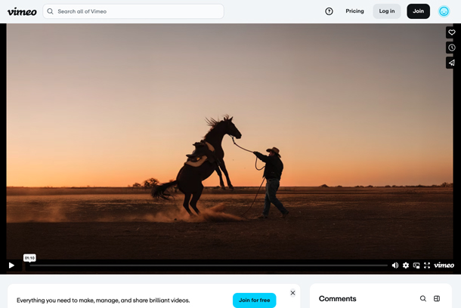Share video with paper plane icon
Screen dimensions: 461x308
coord(452,63)
